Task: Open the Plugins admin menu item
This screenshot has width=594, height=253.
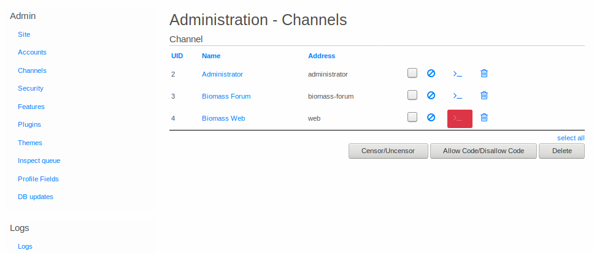Action: [x=29, y=124]
